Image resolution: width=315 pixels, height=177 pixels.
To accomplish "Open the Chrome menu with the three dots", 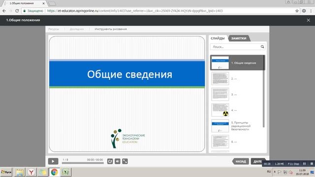I will click(311, 11).
